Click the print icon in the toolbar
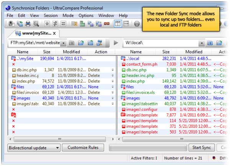This screenshot has width=230, height=168. [x=27, y=24]
